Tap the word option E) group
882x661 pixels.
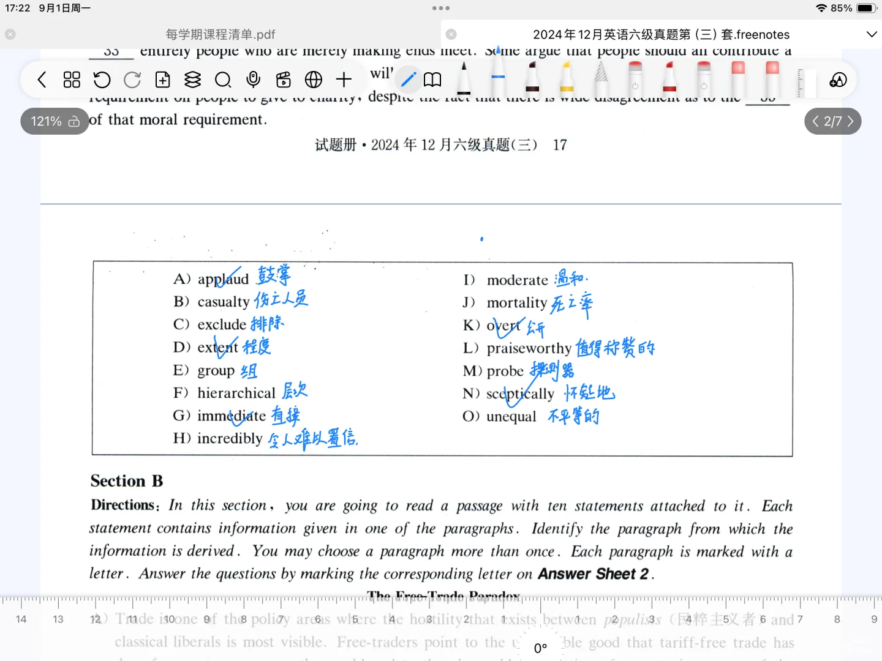[x=204, y=370]
